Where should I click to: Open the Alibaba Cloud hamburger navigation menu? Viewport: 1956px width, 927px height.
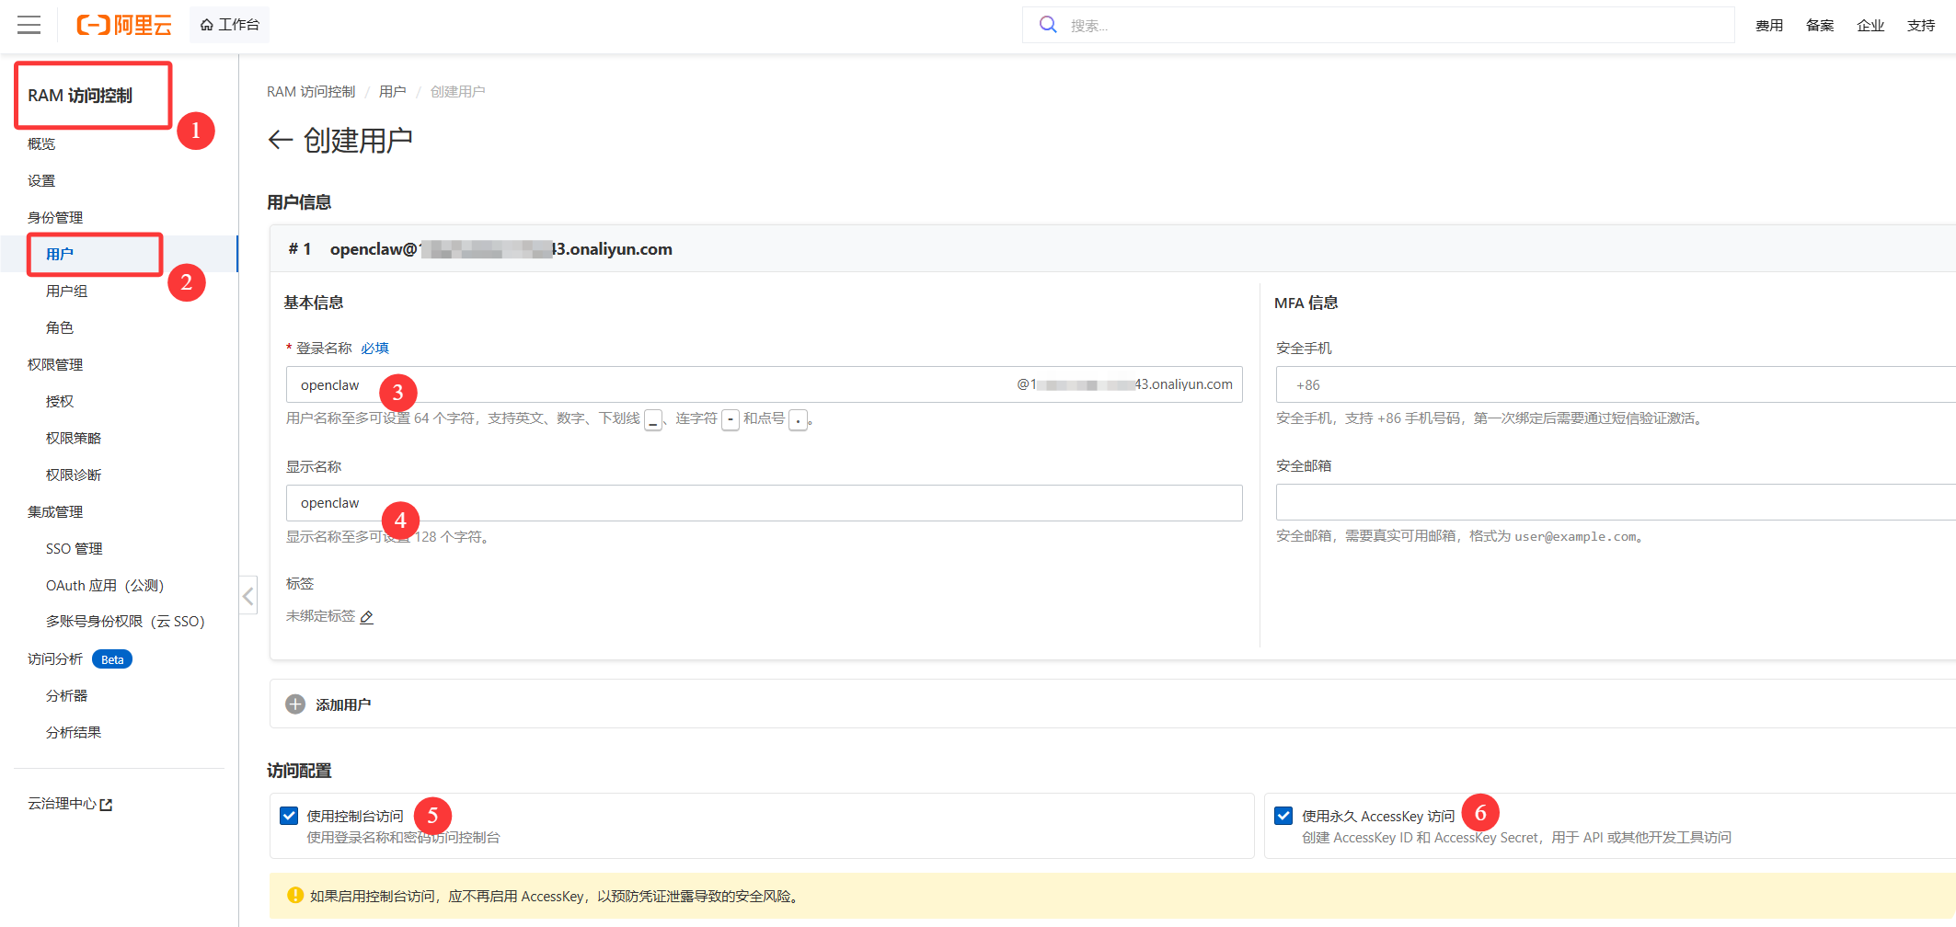29,25
